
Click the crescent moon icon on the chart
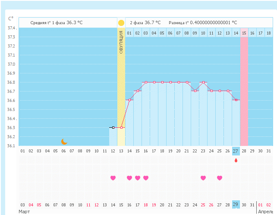coord(64,141)
